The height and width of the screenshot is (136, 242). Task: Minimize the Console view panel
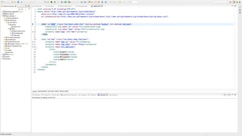click(x=233, y=95)
